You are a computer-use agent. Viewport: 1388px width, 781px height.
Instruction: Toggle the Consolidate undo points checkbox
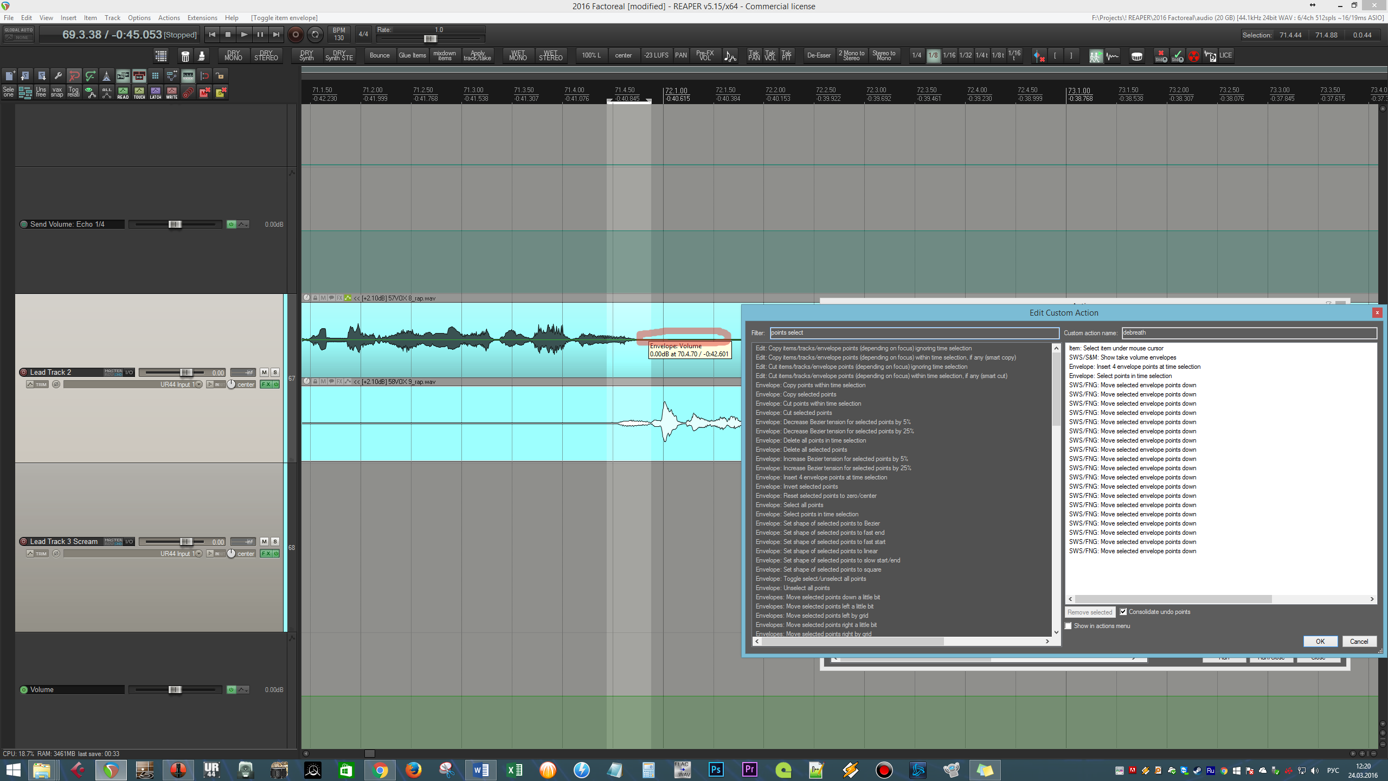[1123, 612]
